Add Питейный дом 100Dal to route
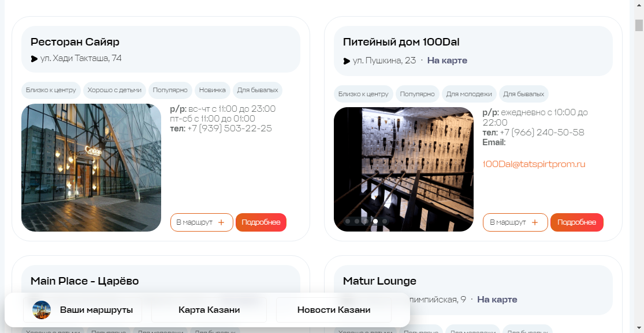 [x=515, y=222]
